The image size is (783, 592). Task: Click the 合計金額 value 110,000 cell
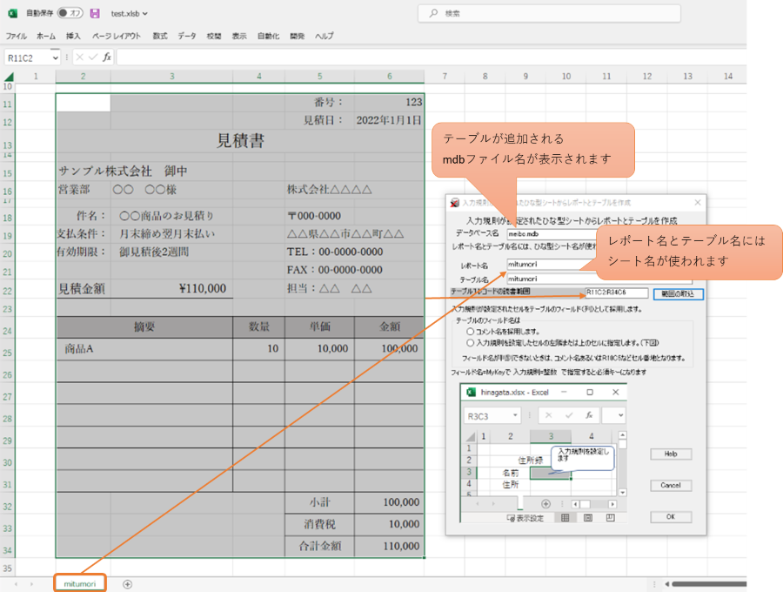390,546
